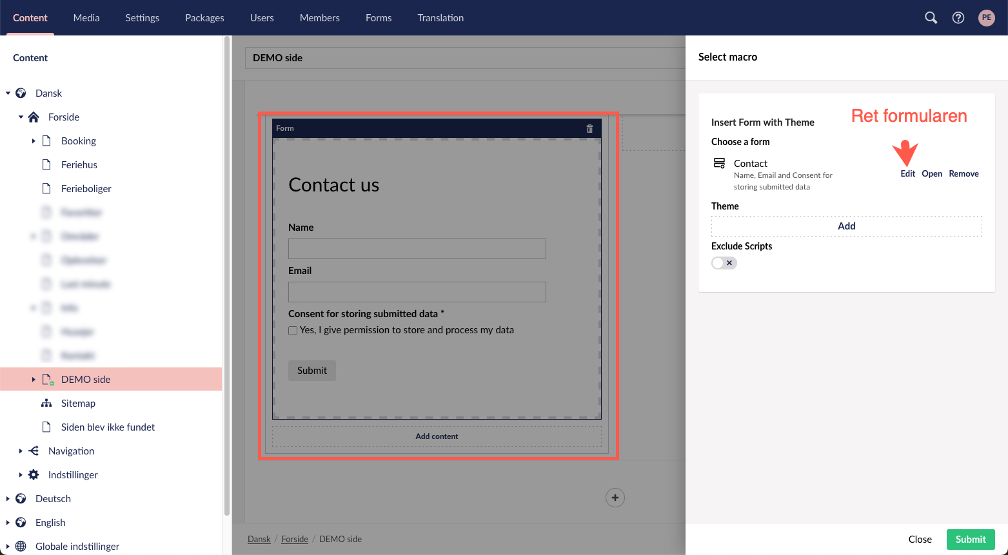Open the Users section tab
The image size is (1008, 555).
pos(262,17)
